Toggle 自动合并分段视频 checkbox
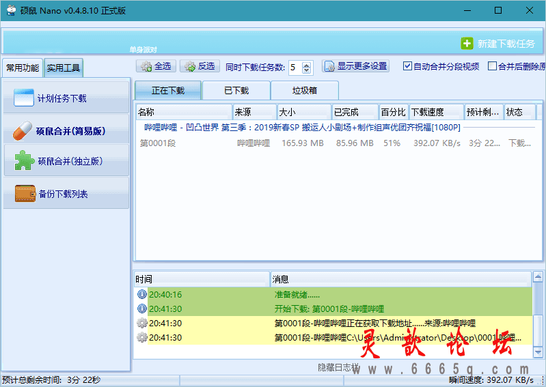The image size is (546, 387). (407, 66)
